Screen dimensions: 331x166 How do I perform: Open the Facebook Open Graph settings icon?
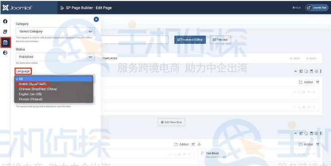pos(5,21)
